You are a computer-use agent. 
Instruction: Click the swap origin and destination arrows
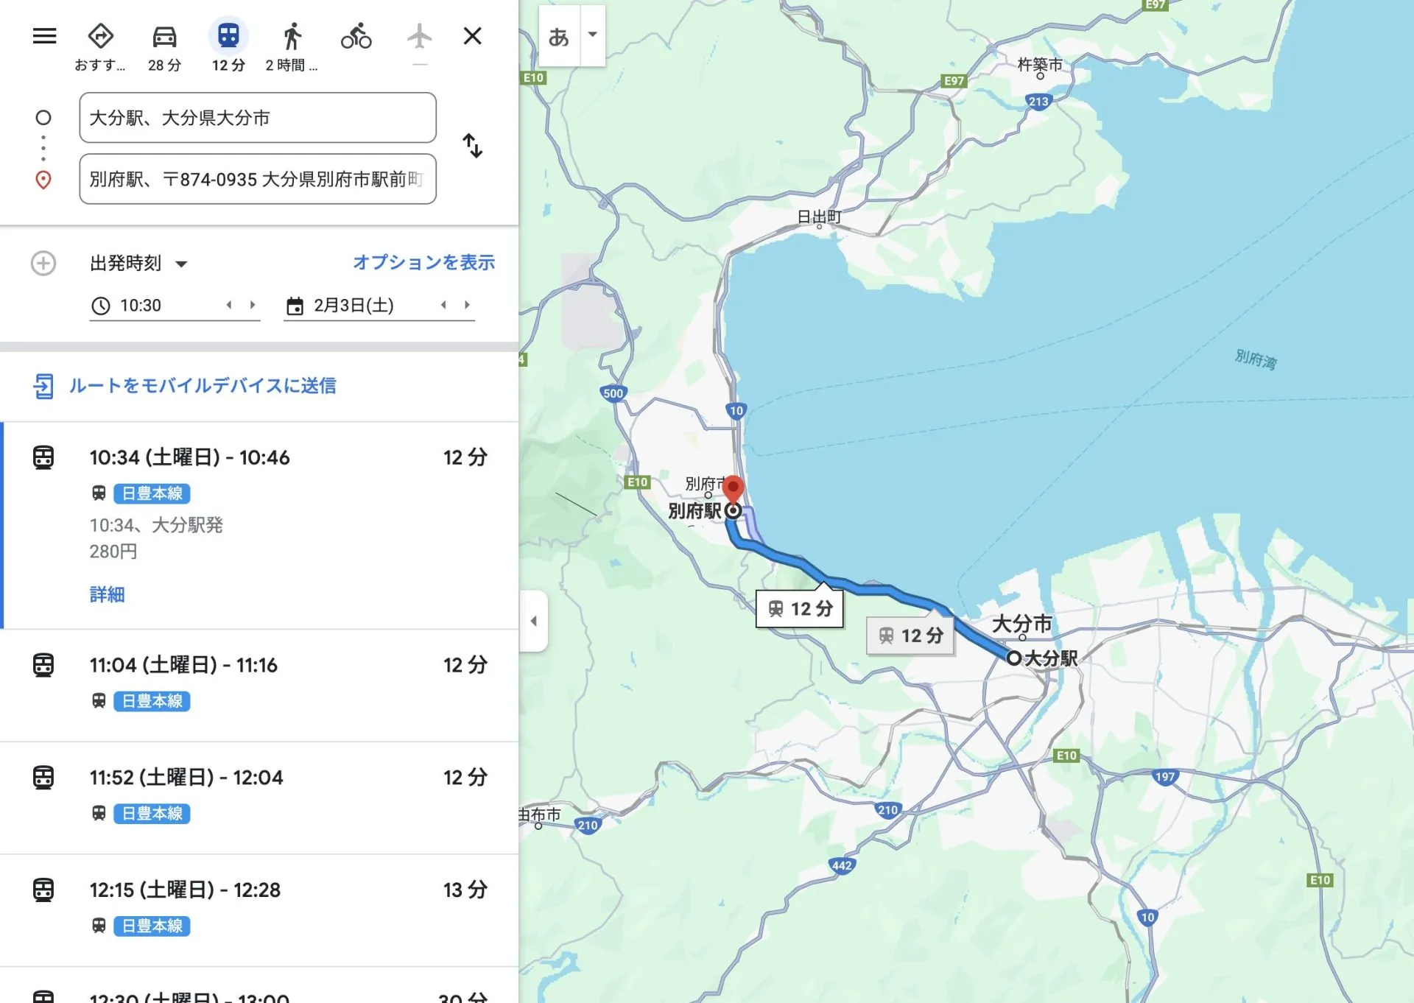(x=472, y=146)
